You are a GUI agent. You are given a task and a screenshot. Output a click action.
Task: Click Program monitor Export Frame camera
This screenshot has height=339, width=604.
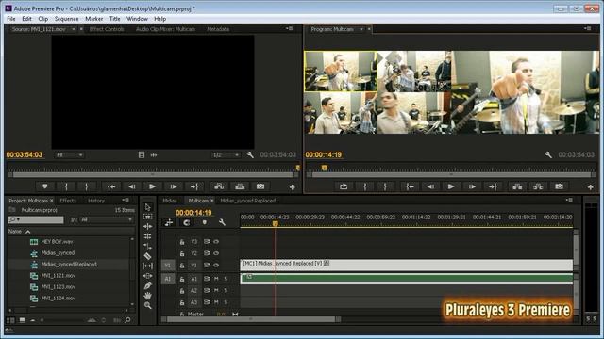coord(559,186)
